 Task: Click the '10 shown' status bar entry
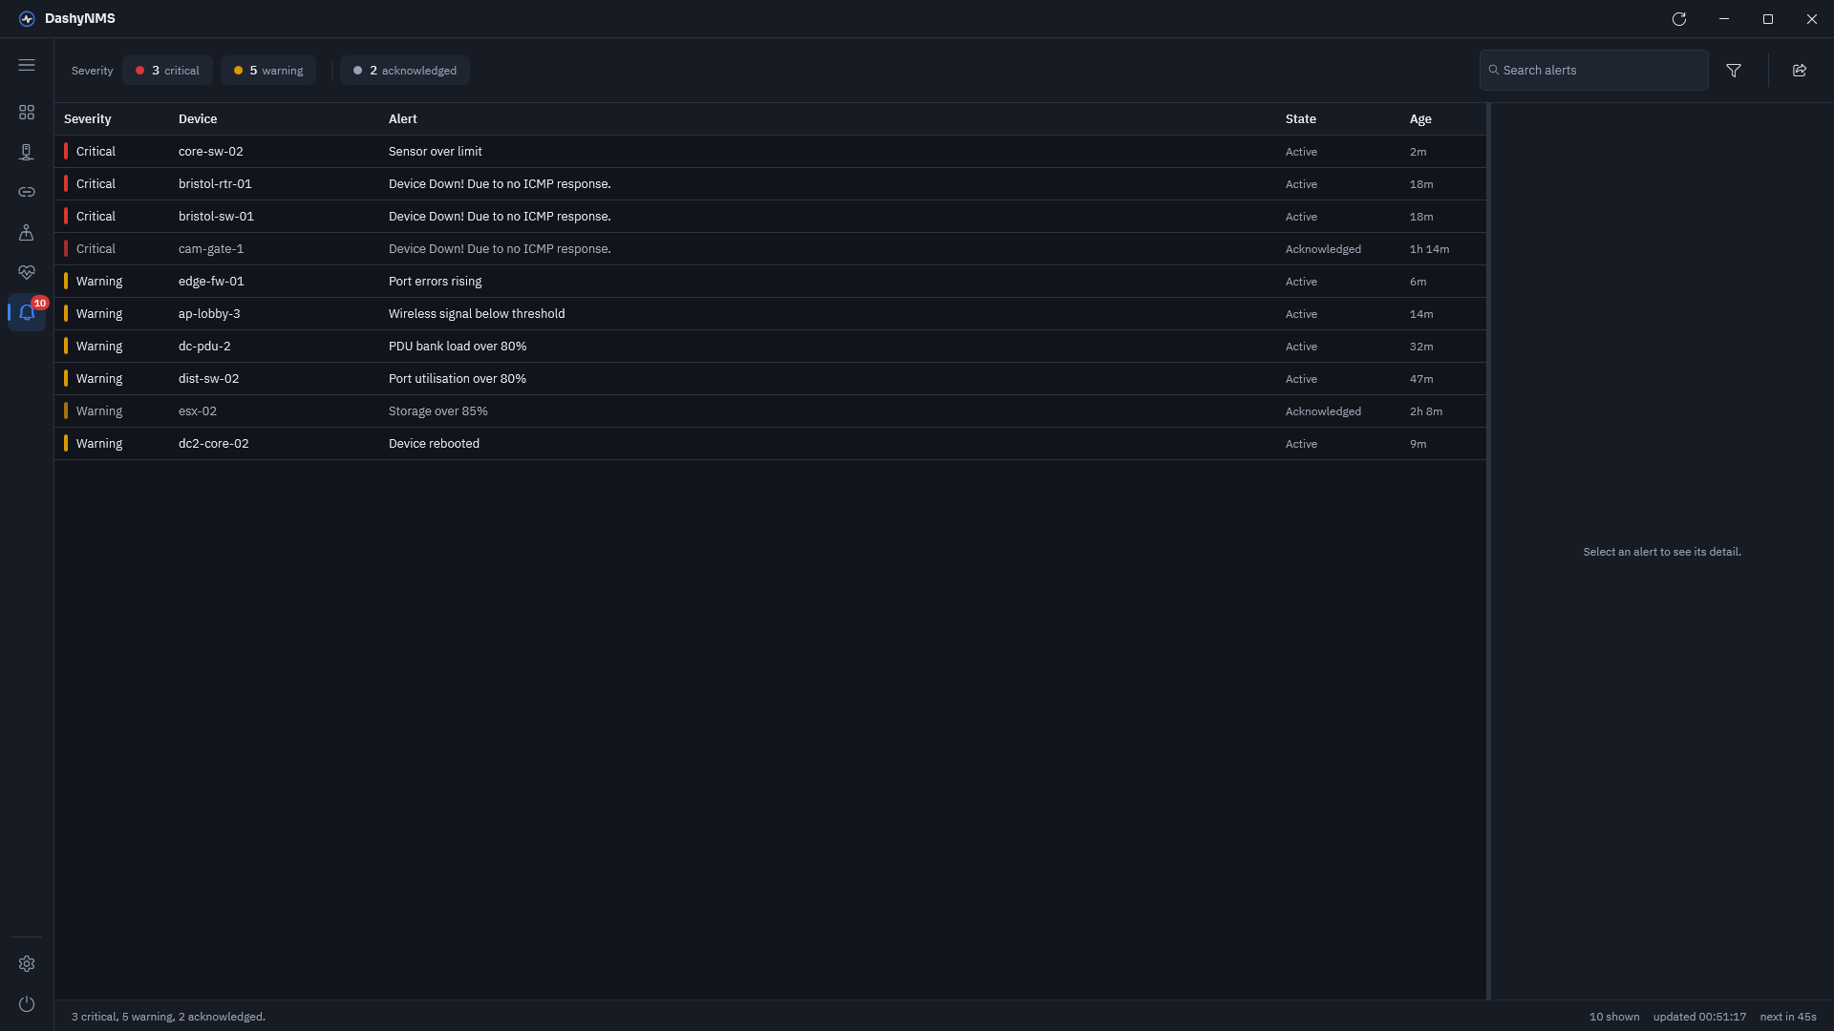pyautogui.click(x=1614, y=1017)
